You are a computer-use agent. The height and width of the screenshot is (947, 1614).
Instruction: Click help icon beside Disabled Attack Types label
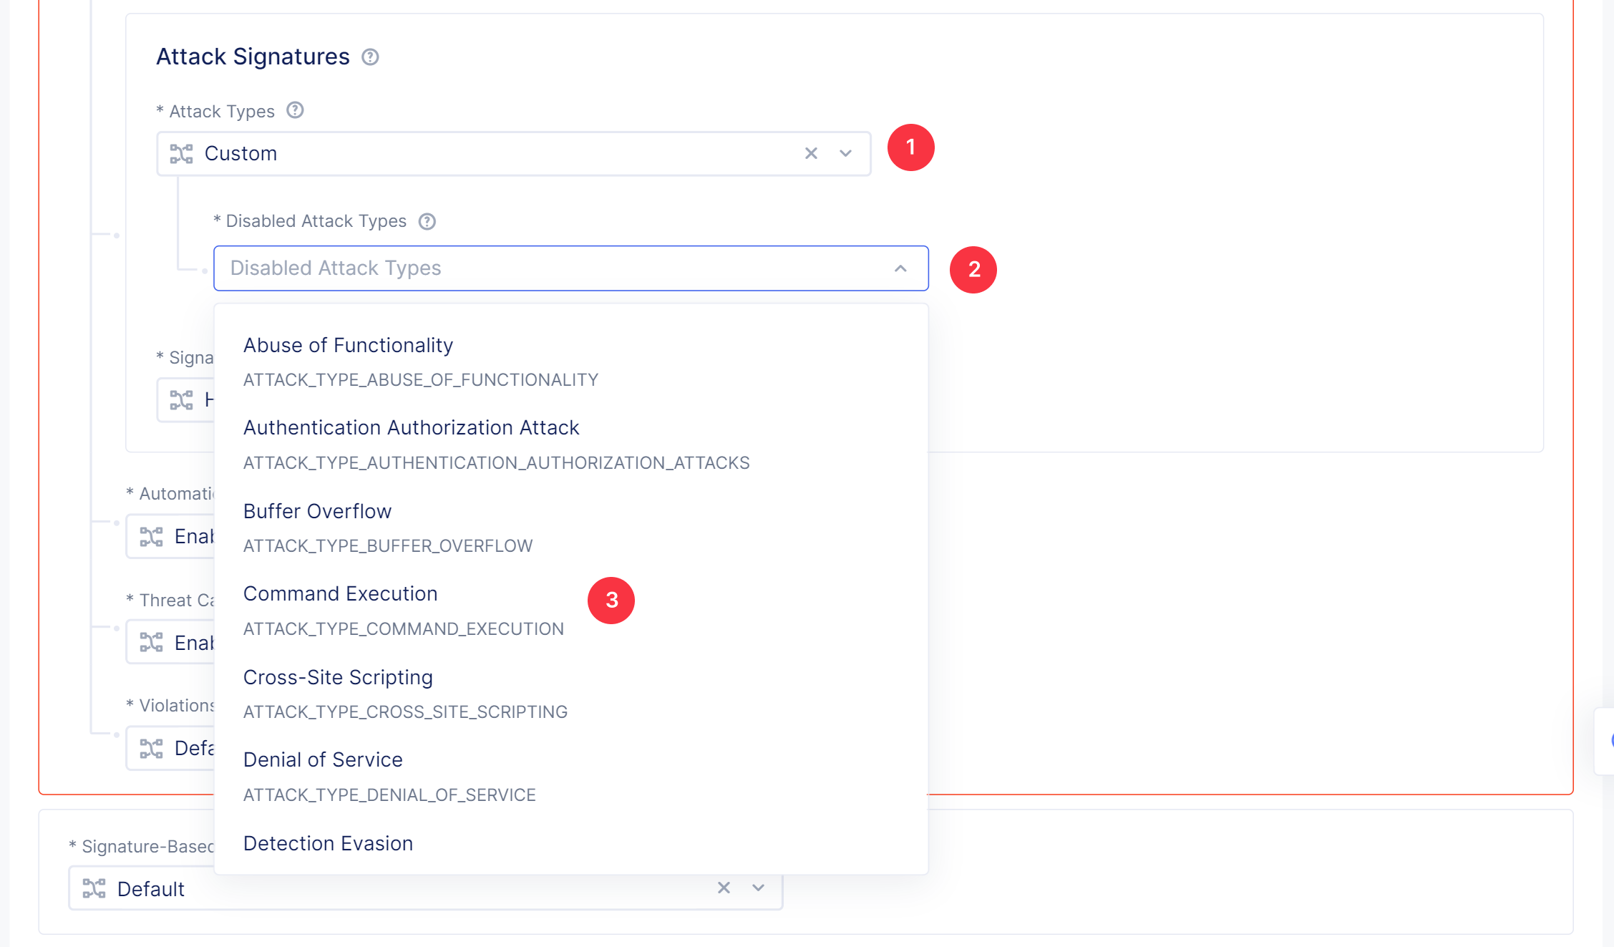pyautogui.click(x=427, y=221)
